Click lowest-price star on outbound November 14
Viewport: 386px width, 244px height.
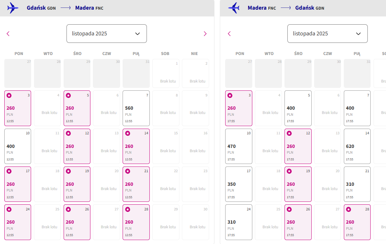(128, 133)
